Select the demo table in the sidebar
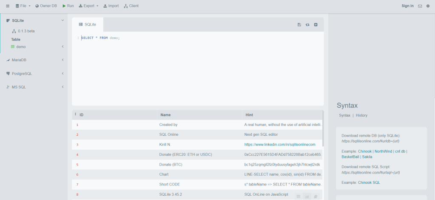Viewport: 435px width, 200px height. 21,47
